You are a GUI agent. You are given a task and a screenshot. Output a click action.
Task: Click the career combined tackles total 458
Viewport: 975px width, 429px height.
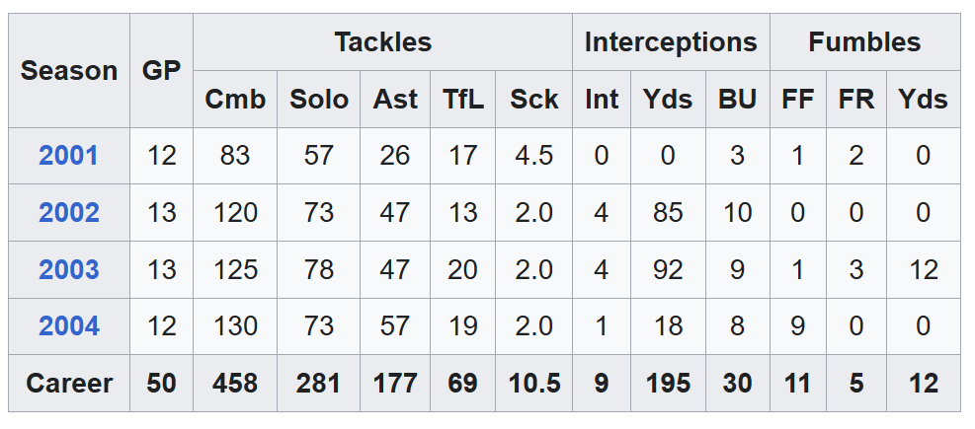pyautogui.click(x=235, y=383)
